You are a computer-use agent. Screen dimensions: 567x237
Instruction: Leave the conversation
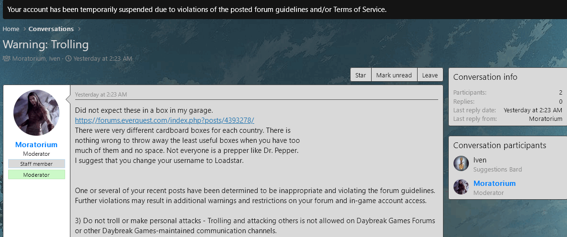[430, 75]
